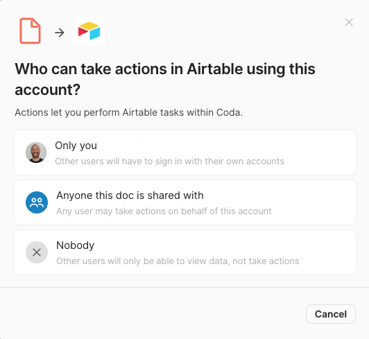Click the Airtable logo icon

89,31
